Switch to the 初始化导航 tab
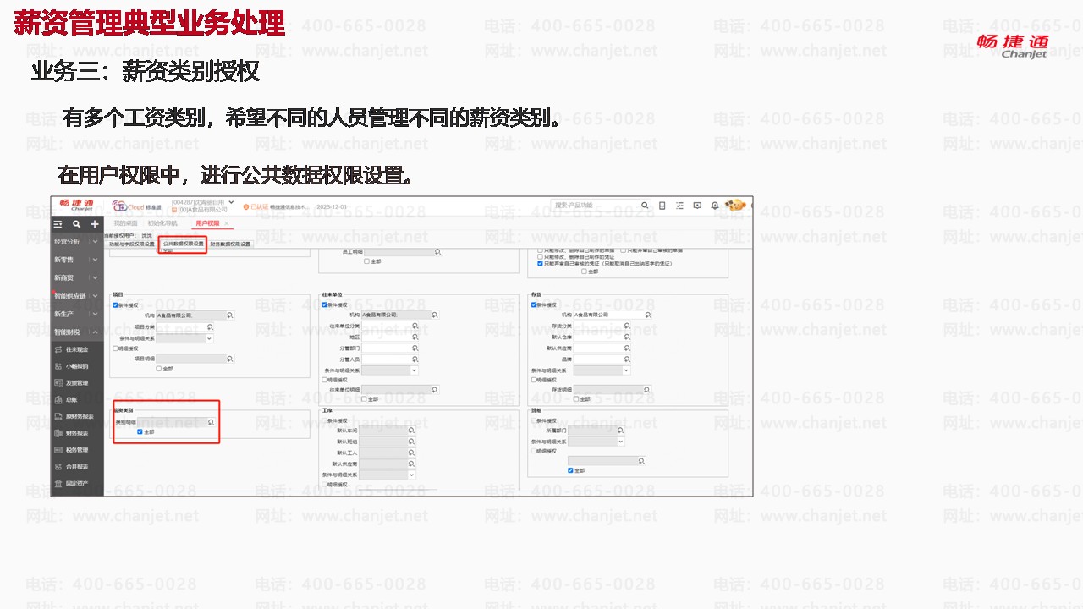1083x609 pixels. click(x=162, y=223)
